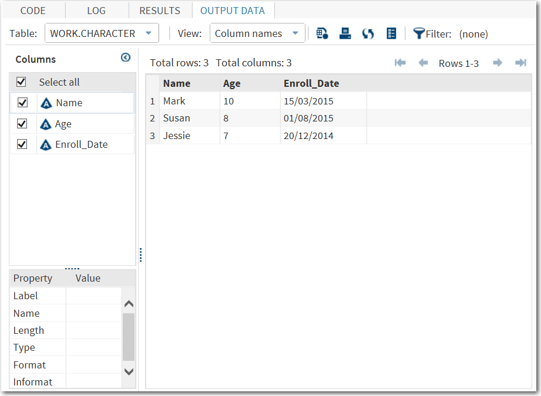Open the RESULTS tab
Screen dimensions: 541x396
tap(160, 11)
